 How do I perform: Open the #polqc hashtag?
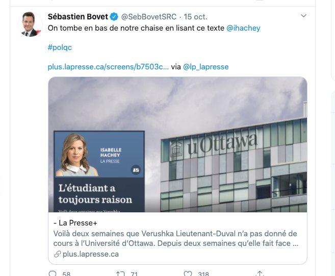pyautogui.click(x=60, y=47)
